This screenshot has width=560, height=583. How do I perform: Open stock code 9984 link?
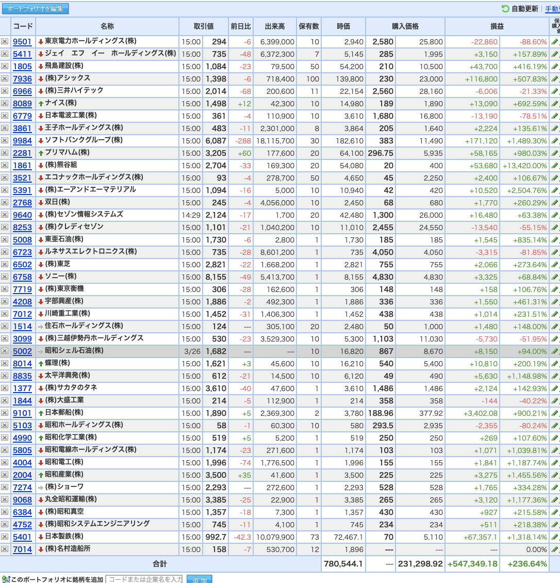[x=22, y=140]
